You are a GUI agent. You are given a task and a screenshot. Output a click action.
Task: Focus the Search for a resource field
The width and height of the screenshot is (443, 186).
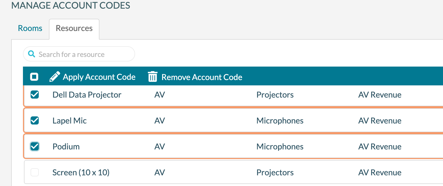click(79, 54)
